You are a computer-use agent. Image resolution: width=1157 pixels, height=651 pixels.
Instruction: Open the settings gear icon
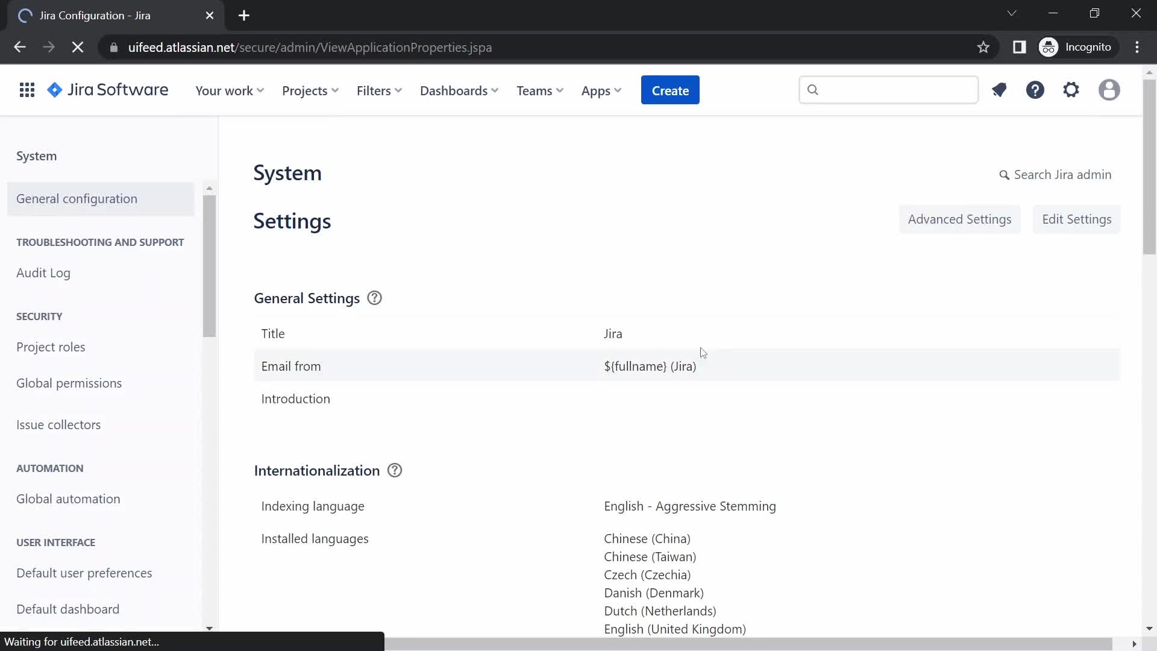click(1071, 90)
